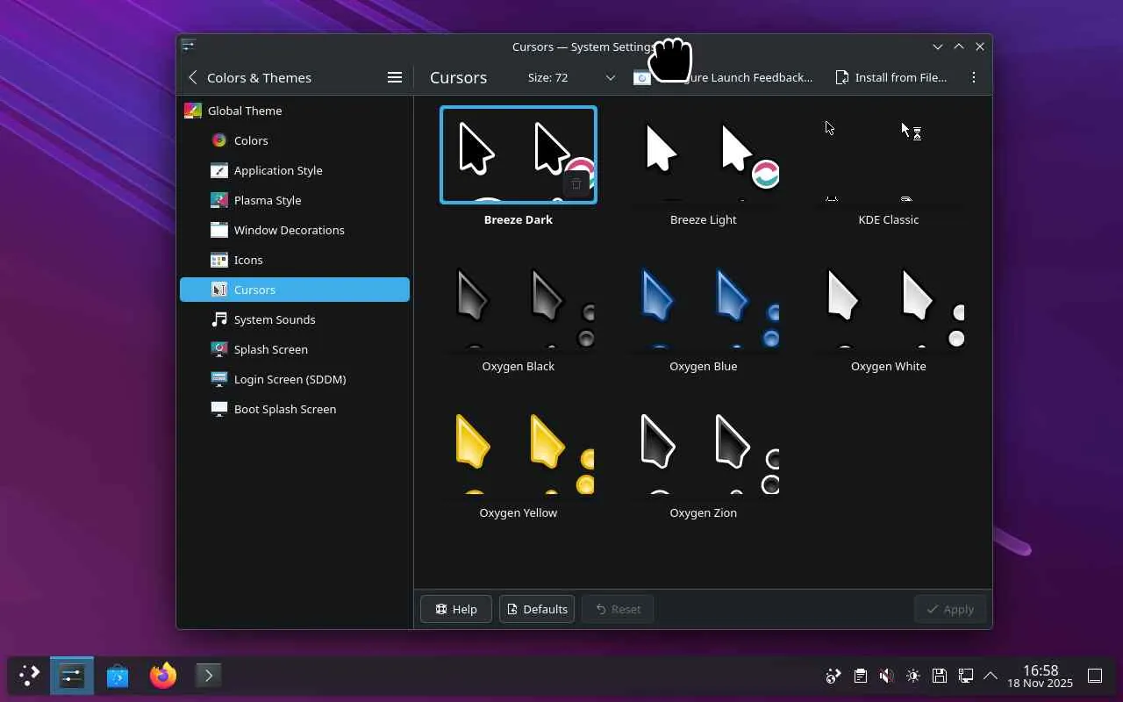The image size is (1123, 702).
Task: Click the muted volume tray icon
Action: coord(886,676)
